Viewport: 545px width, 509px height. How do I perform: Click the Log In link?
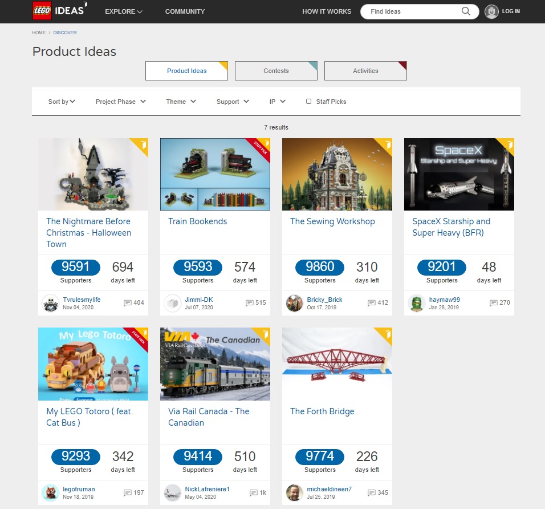coord(511,11)
